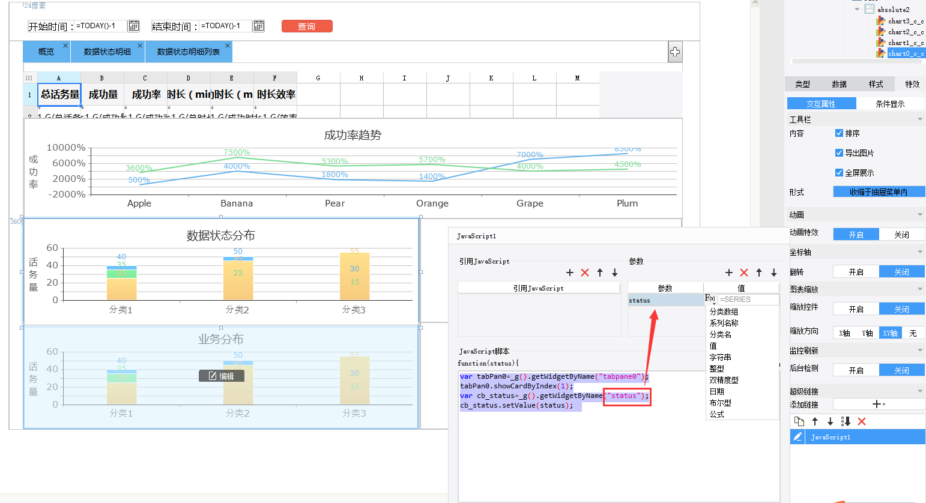This screenshot has width=926, height=503.
Task: Select chart2_c_c in widget tree
Action: tap(906, 32)
